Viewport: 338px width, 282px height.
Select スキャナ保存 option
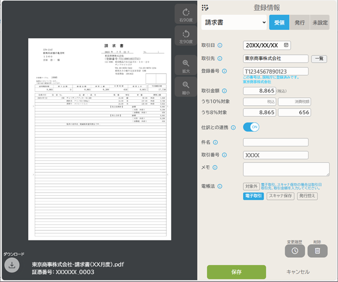point(281,196)
